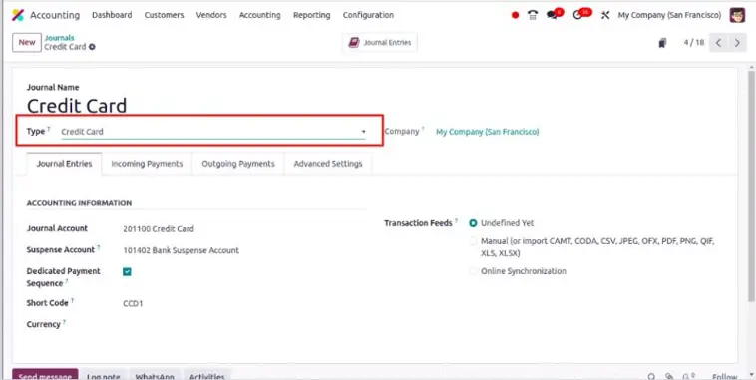The height and width of the screenshot is (380, 756).
Task: Click the empty Currency field
Action: click(243, 324)
